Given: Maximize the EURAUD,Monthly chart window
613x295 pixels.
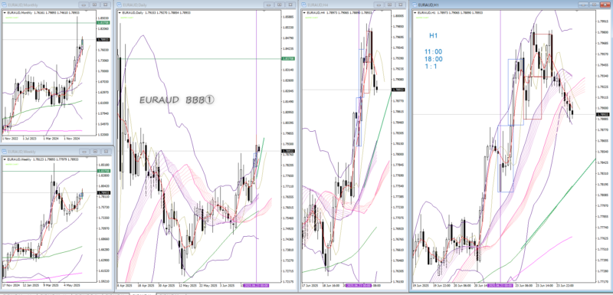Looking at the screenshot, I should 94,5.
